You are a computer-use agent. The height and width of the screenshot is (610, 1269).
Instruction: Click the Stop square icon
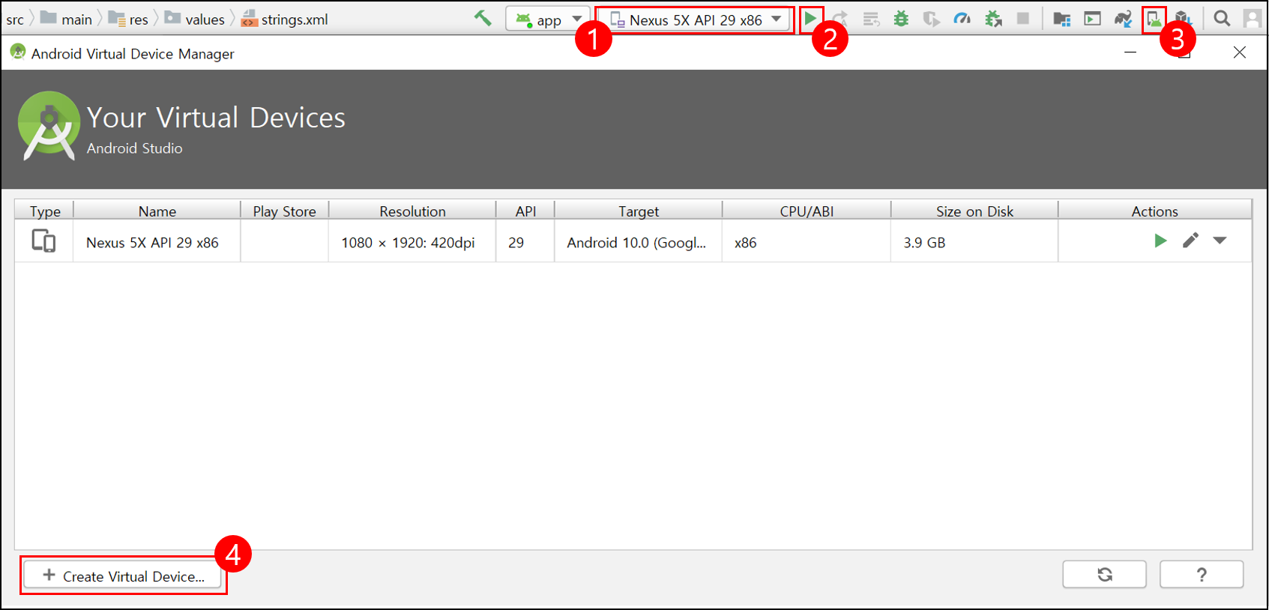[x=1022, y=19]
